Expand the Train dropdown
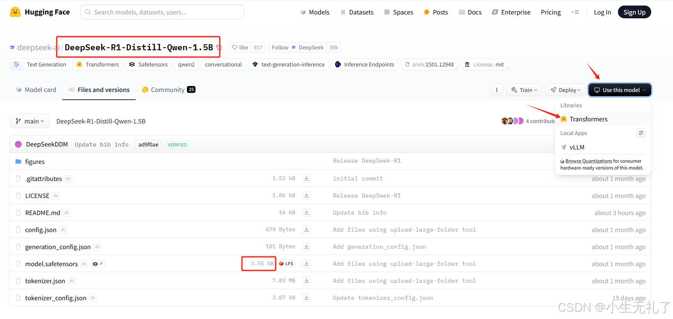The image size is (673, 319). click(524, 90)
